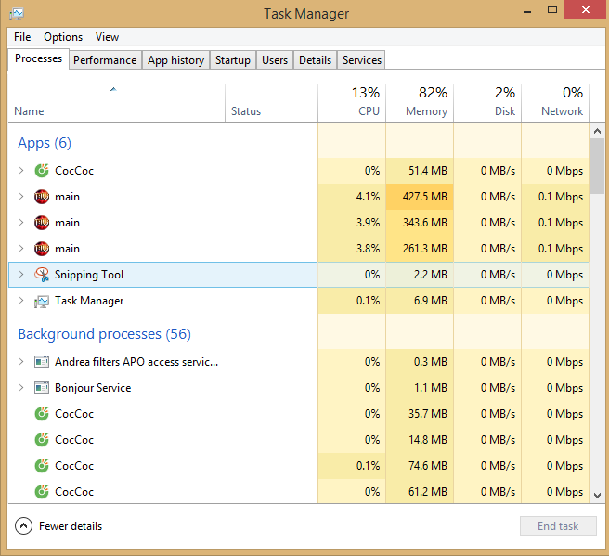The width and height of the screenshot is (609, 556).
Task: Expand the Snipping Tool entry
Action: pyautogui.click(x=21, y=275)
